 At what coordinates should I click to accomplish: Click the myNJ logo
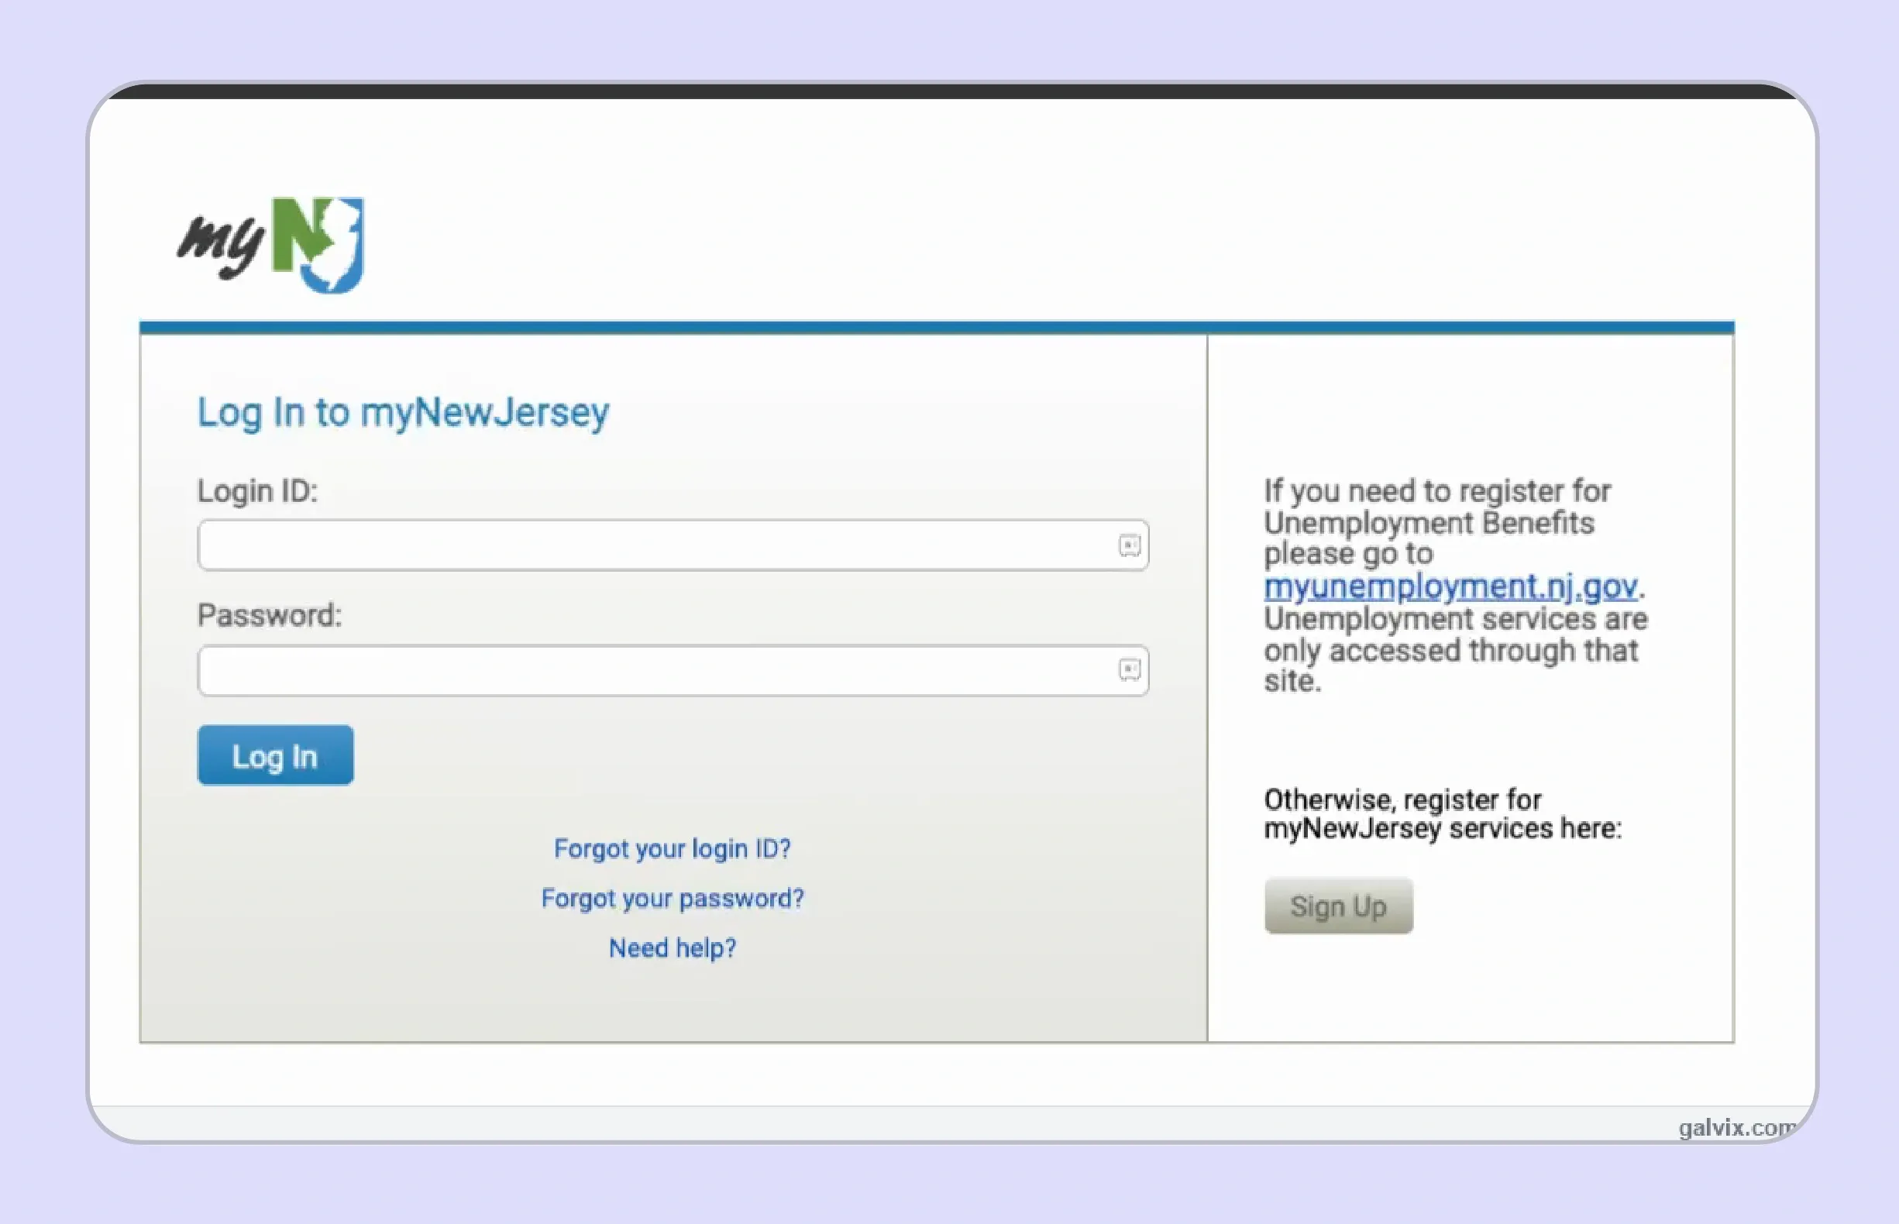click(270, 245)
